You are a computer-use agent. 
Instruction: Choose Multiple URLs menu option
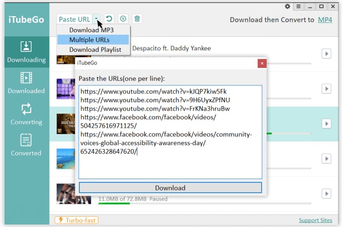coord(90,40)
